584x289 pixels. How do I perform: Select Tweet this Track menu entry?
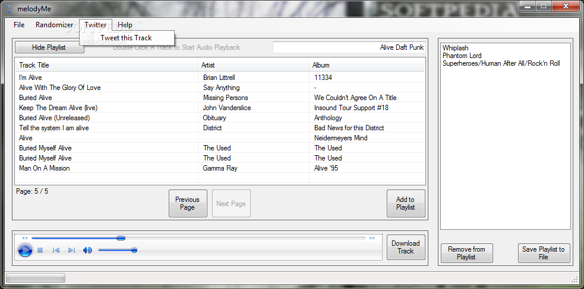[x=127, y=37]
